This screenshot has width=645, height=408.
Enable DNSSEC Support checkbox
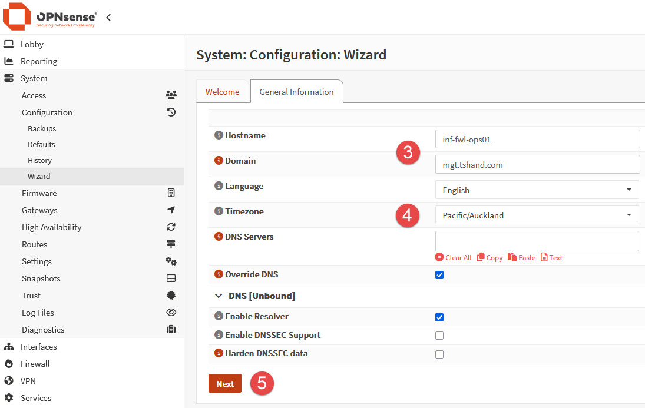pyautogui.click(x=439, y=336)
